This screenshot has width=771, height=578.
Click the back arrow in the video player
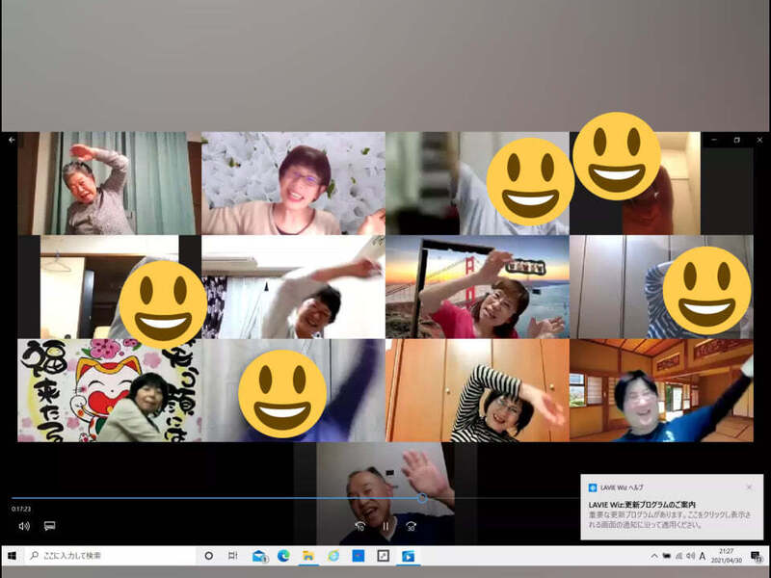pos(12,140)
